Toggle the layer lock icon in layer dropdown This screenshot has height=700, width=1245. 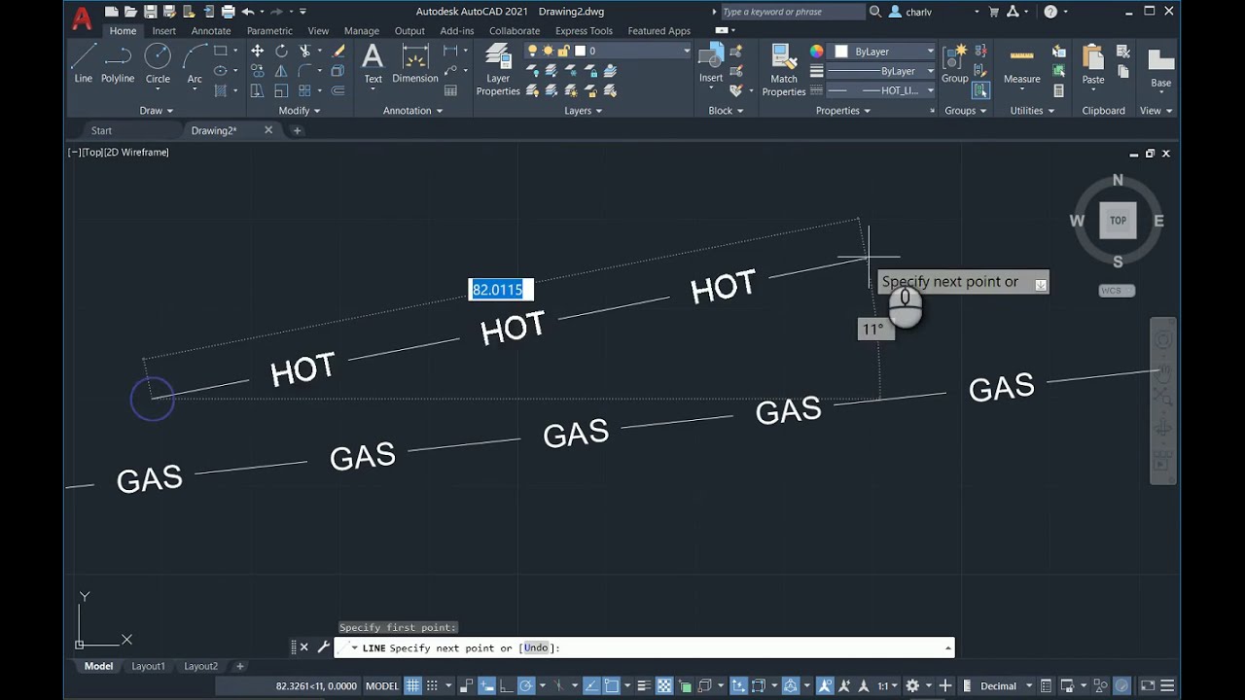coord(563,51)
